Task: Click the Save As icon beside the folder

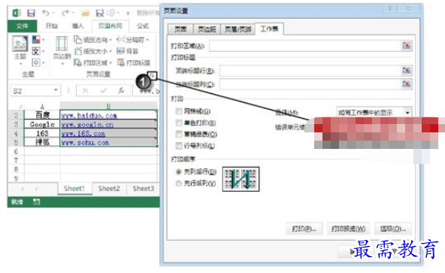Action: point(100,13)
